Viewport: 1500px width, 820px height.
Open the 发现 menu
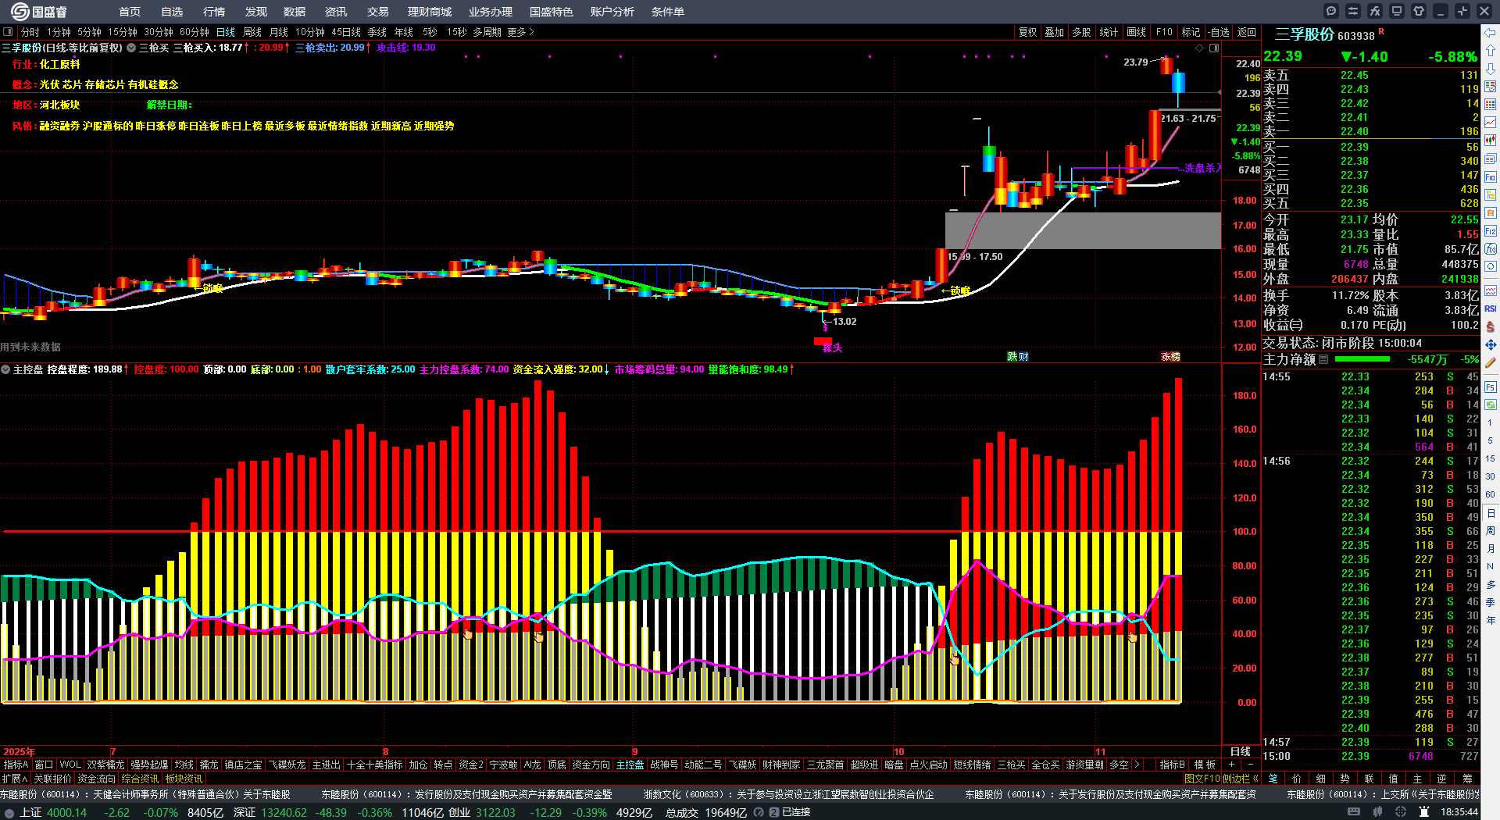tap(256, 12)
